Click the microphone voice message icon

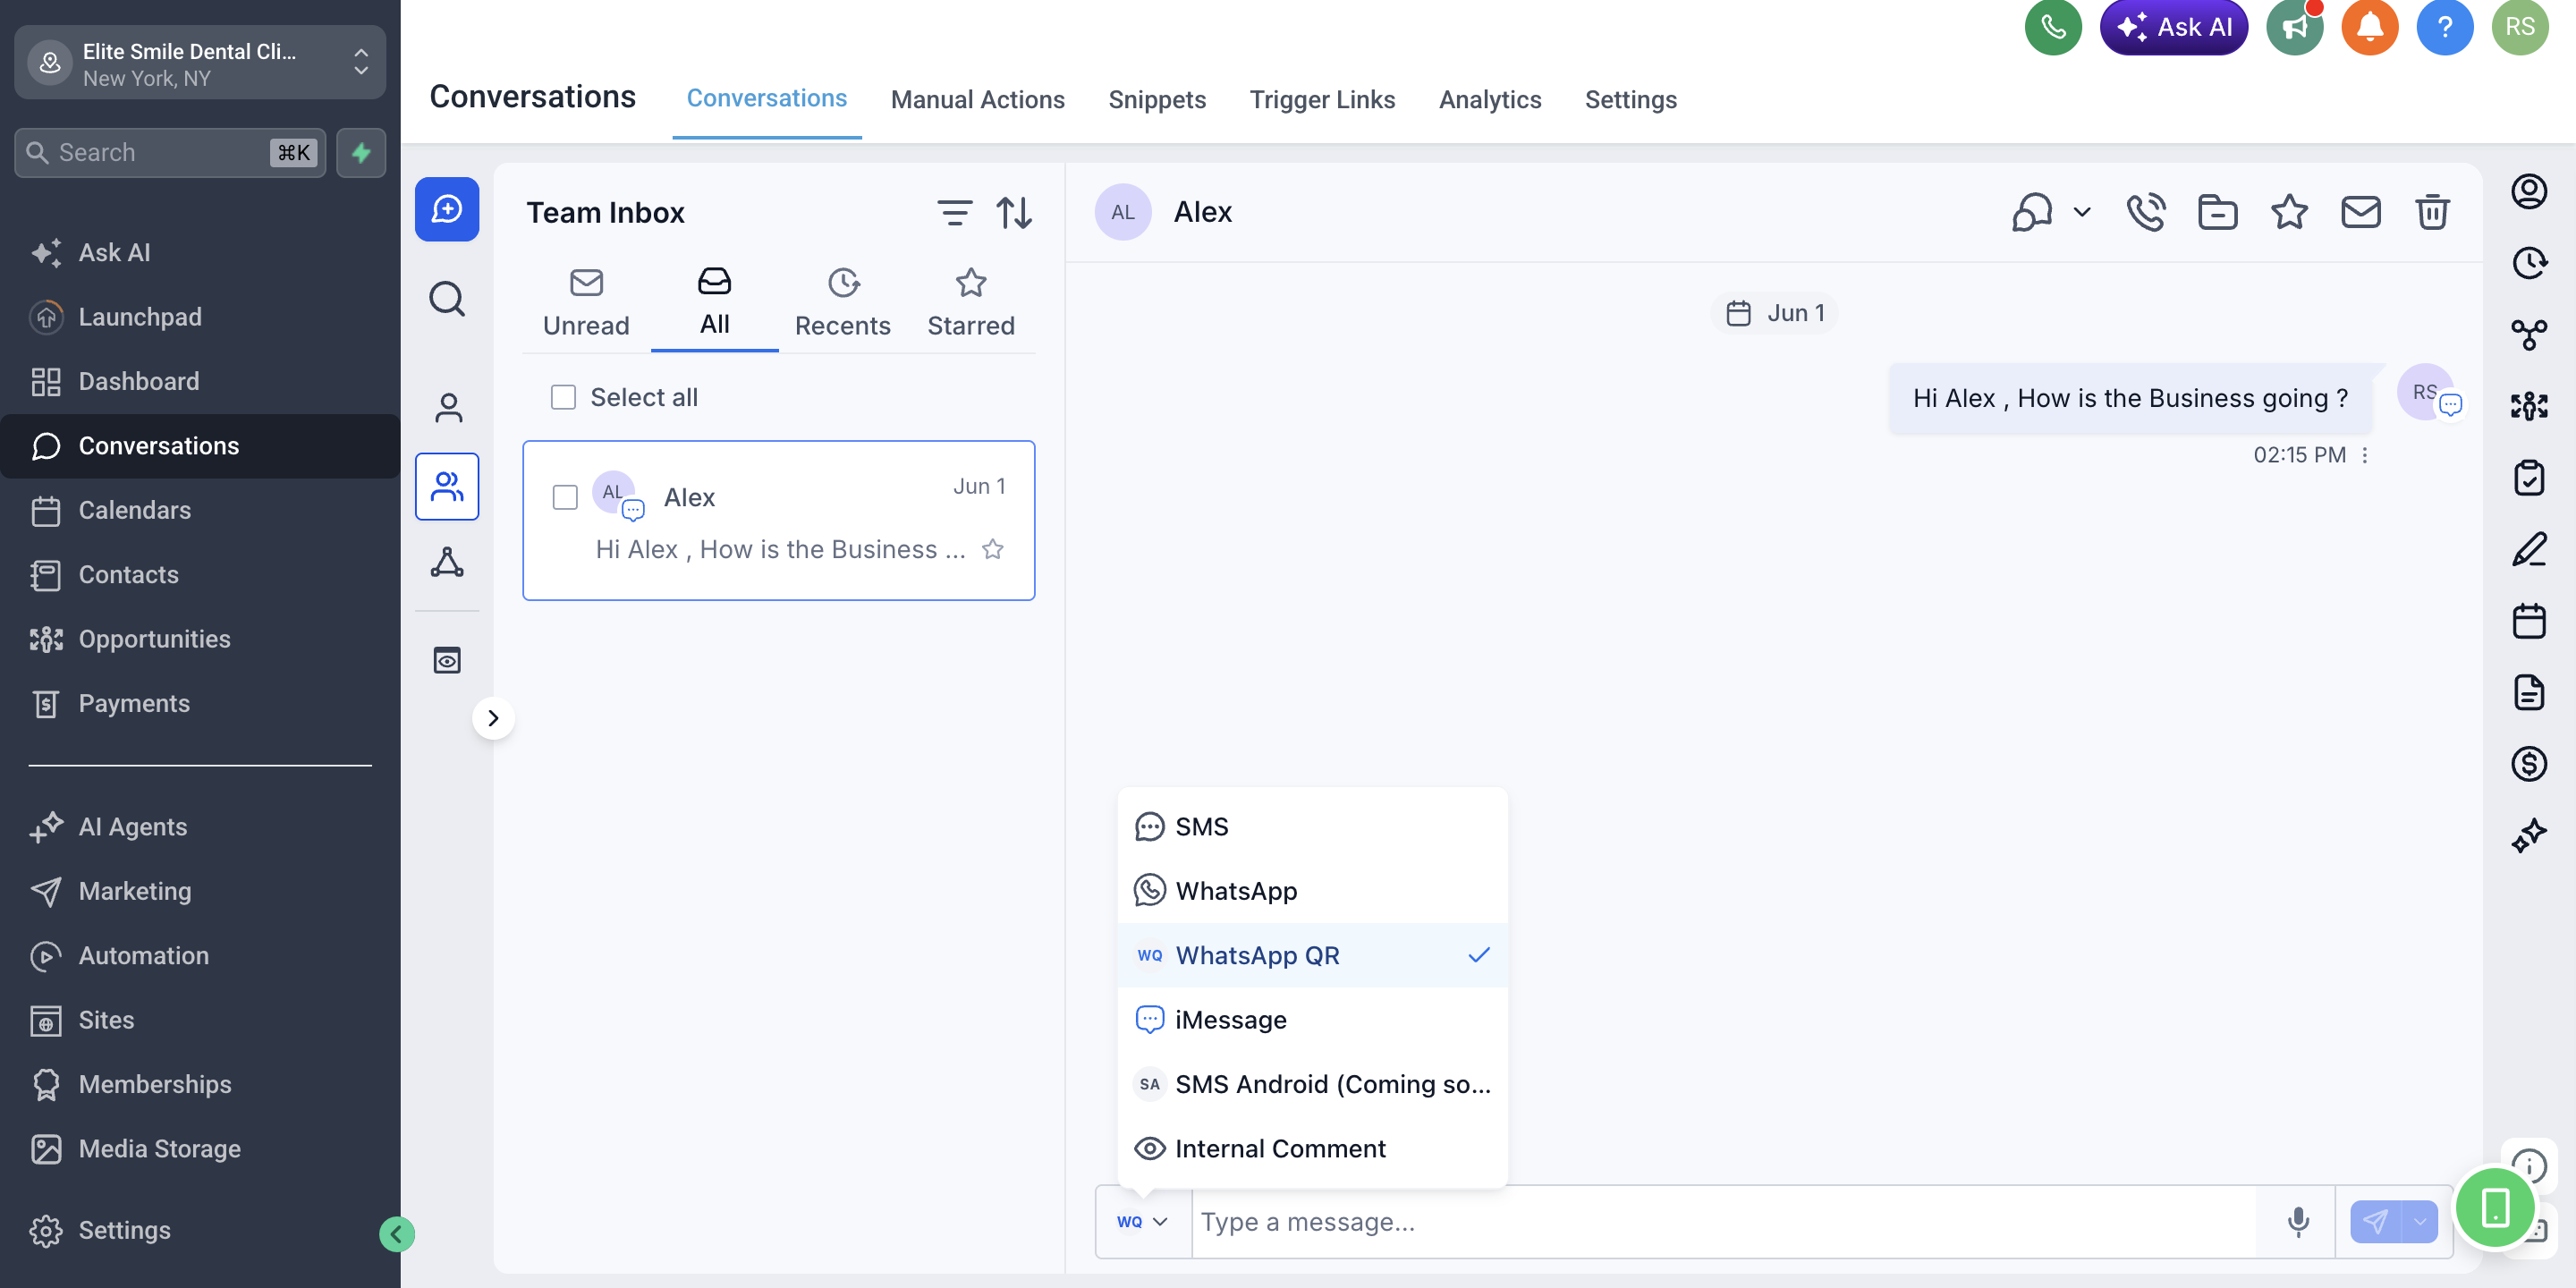[2298, 1221]
